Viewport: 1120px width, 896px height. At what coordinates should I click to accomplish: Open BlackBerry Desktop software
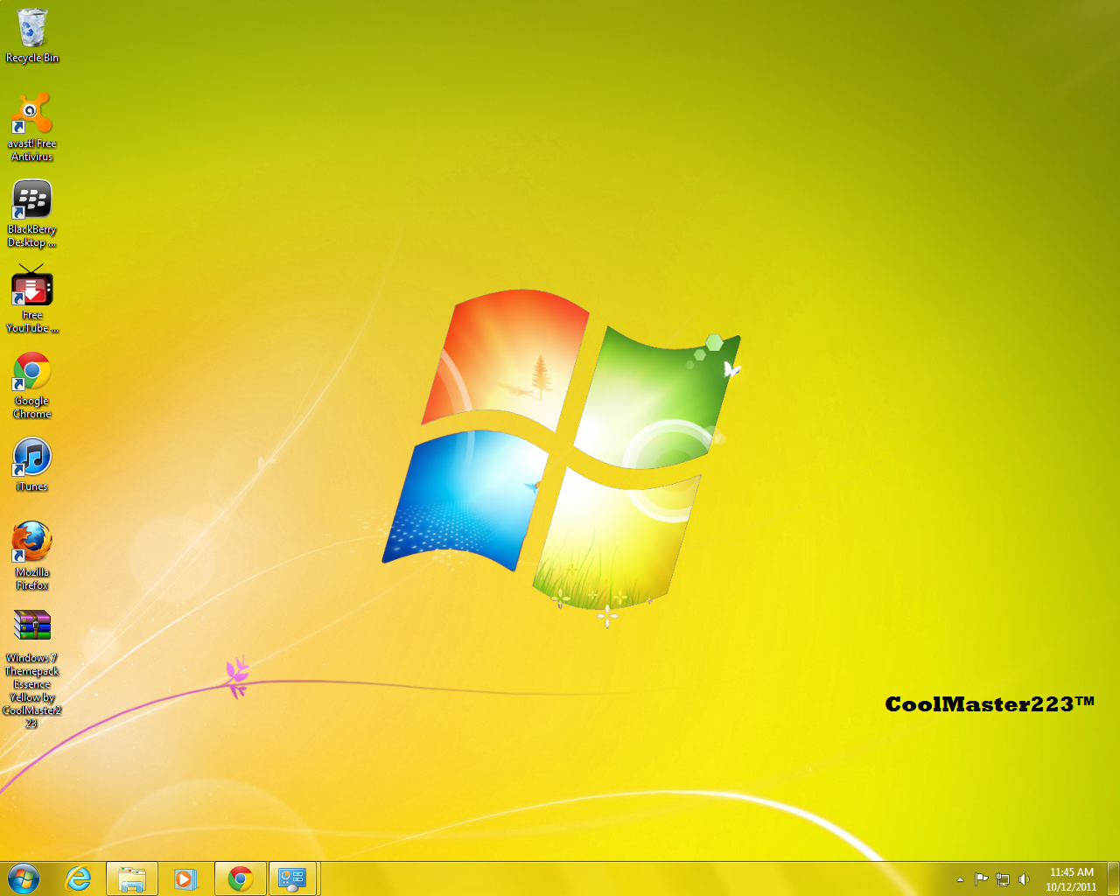point(32,199)
